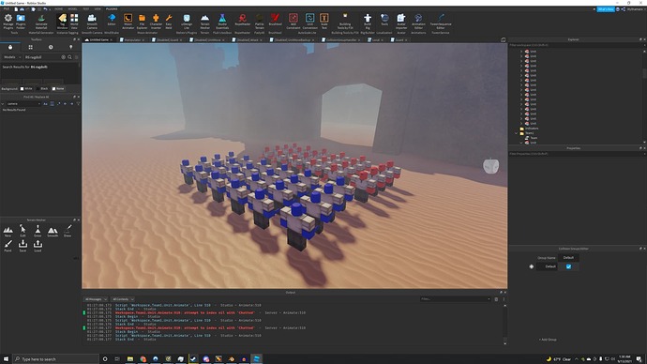Open the uiDesign Lite plugin
The width and height of the screenshot is (647, 364).
click(187, 21)
